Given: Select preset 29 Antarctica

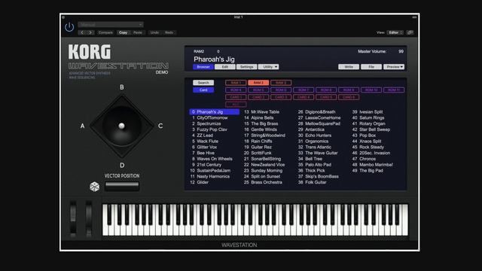Looking at the screenshot, I should pyautogui.click(x=311, y=129).
